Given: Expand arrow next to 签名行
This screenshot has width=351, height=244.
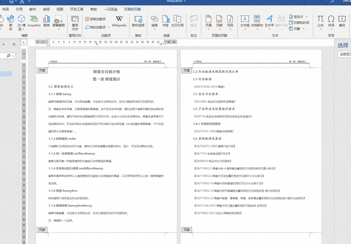Looking at the screenshot, I should [306, 17].
